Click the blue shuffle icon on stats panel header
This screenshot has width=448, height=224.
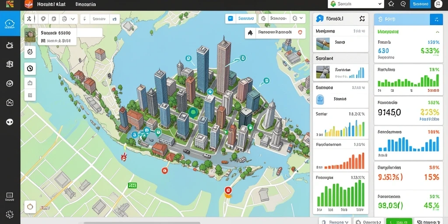click(436, 19)
